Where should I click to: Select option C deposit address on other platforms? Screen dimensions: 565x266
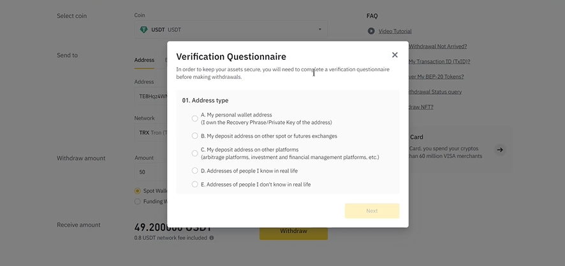point(194,153)
